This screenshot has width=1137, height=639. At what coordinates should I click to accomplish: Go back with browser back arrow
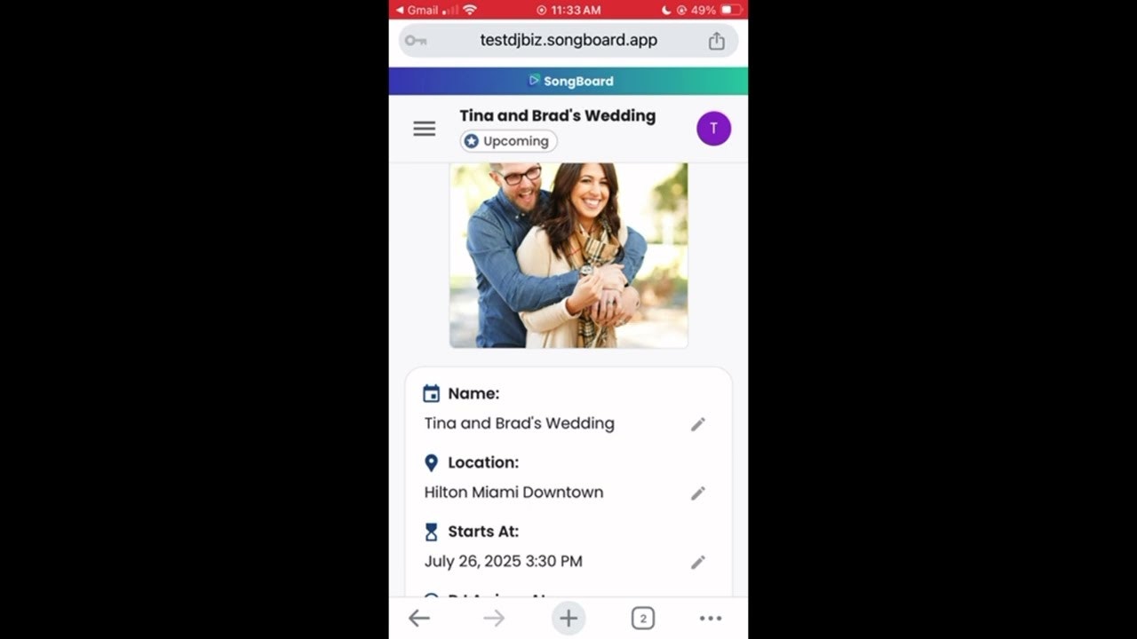coord(418,619)
